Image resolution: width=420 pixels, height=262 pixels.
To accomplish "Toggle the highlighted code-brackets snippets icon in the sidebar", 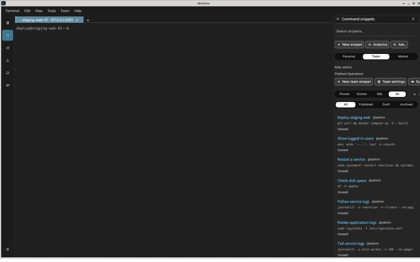I will tap(8, 35).
